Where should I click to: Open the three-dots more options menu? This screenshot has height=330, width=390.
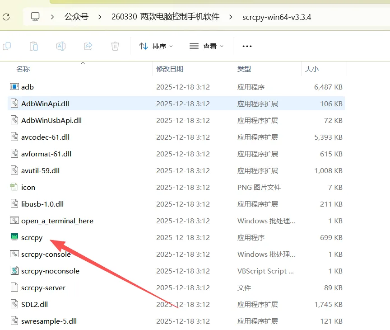247,46
